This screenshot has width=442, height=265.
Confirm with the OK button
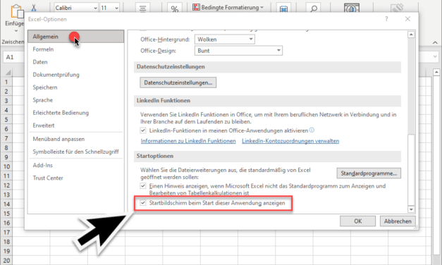click(x=357, y=221)
